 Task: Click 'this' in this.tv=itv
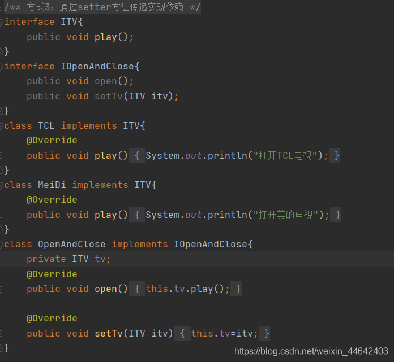tap(202, 333)
